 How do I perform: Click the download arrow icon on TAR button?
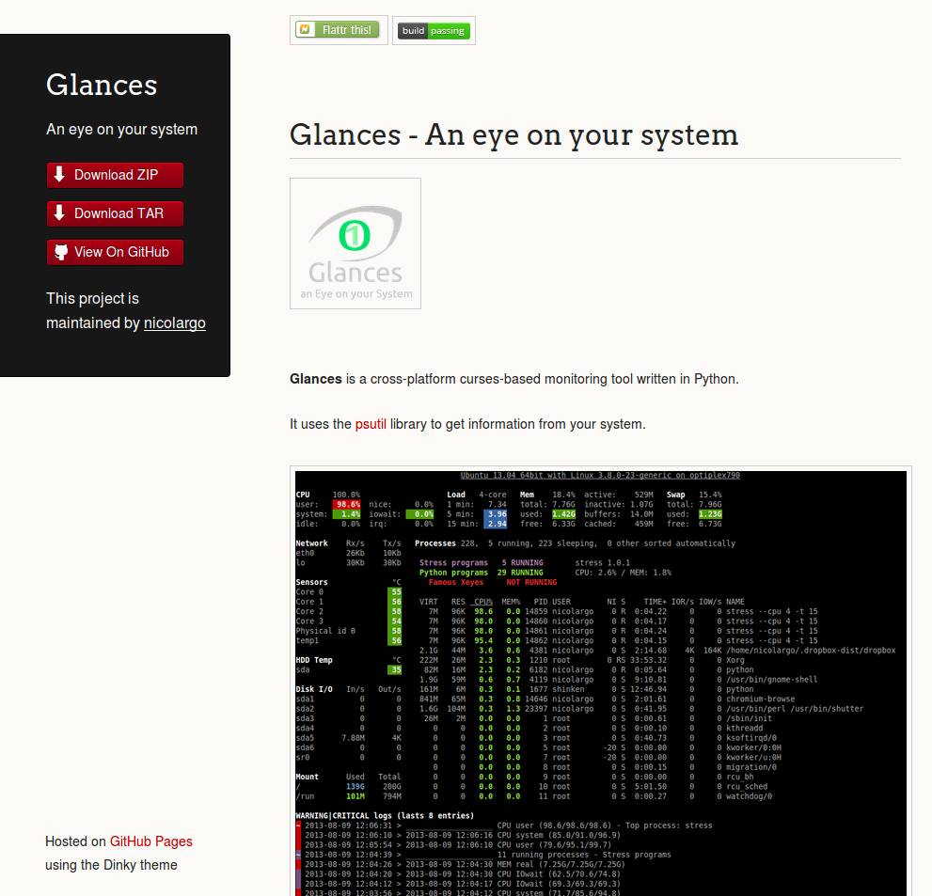59,212
